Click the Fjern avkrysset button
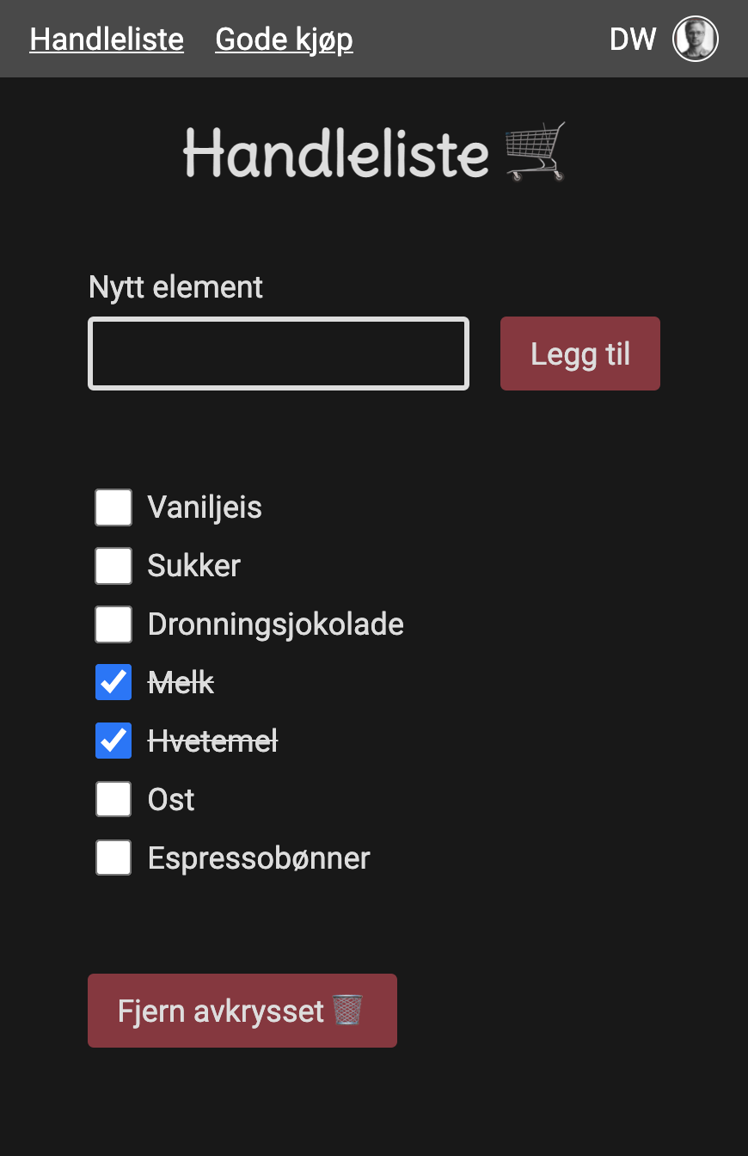 pyautogui.click(x=242, y=1011)
